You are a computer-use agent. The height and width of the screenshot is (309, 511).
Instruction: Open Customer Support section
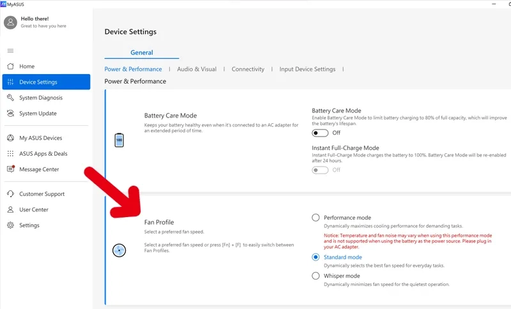pyautogui.click(x=42, y=194)
